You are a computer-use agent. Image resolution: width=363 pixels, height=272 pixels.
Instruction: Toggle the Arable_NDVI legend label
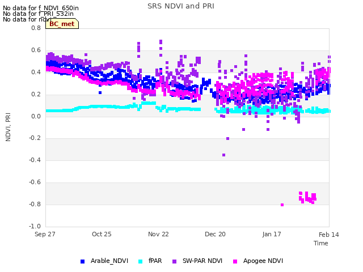109,261
